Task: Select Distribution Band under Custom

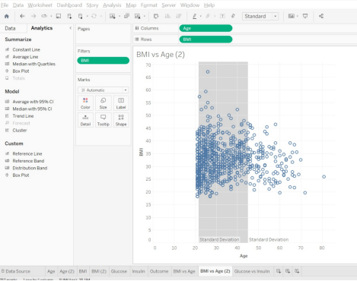Action: point(30,168)
